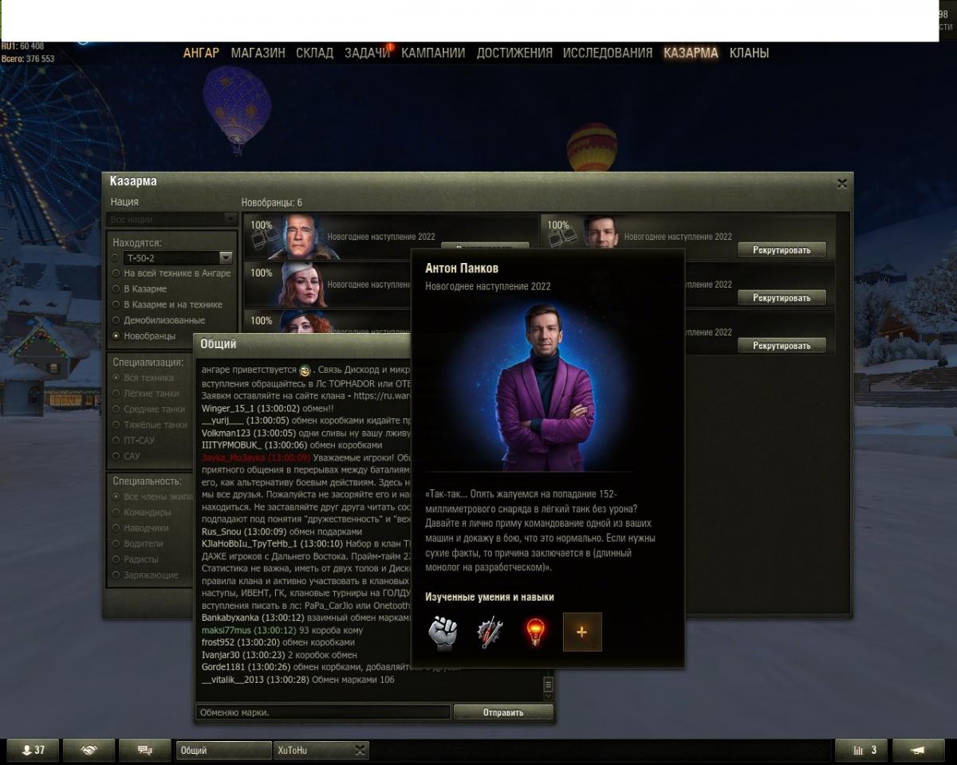The height and width of the screenshot is (765, 957).
Task: Choose the T-50-2 vehicle radio button
Action: [x=116, y=258]
